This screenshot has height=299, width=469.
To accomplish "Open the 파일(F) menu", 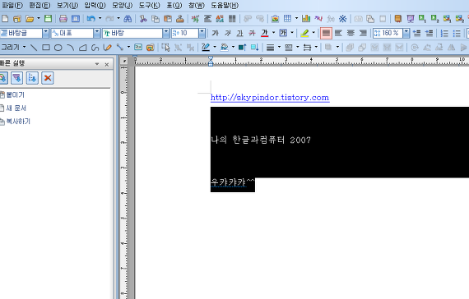I will 12,6.
